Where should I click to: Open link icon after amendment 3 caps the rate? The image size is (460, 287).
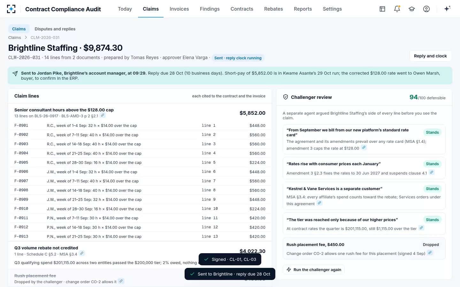(364, 148)
